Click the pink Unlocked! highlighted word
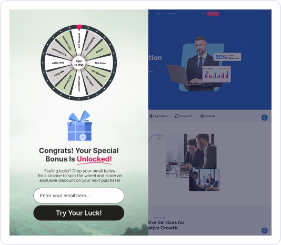 coord(94,159)
